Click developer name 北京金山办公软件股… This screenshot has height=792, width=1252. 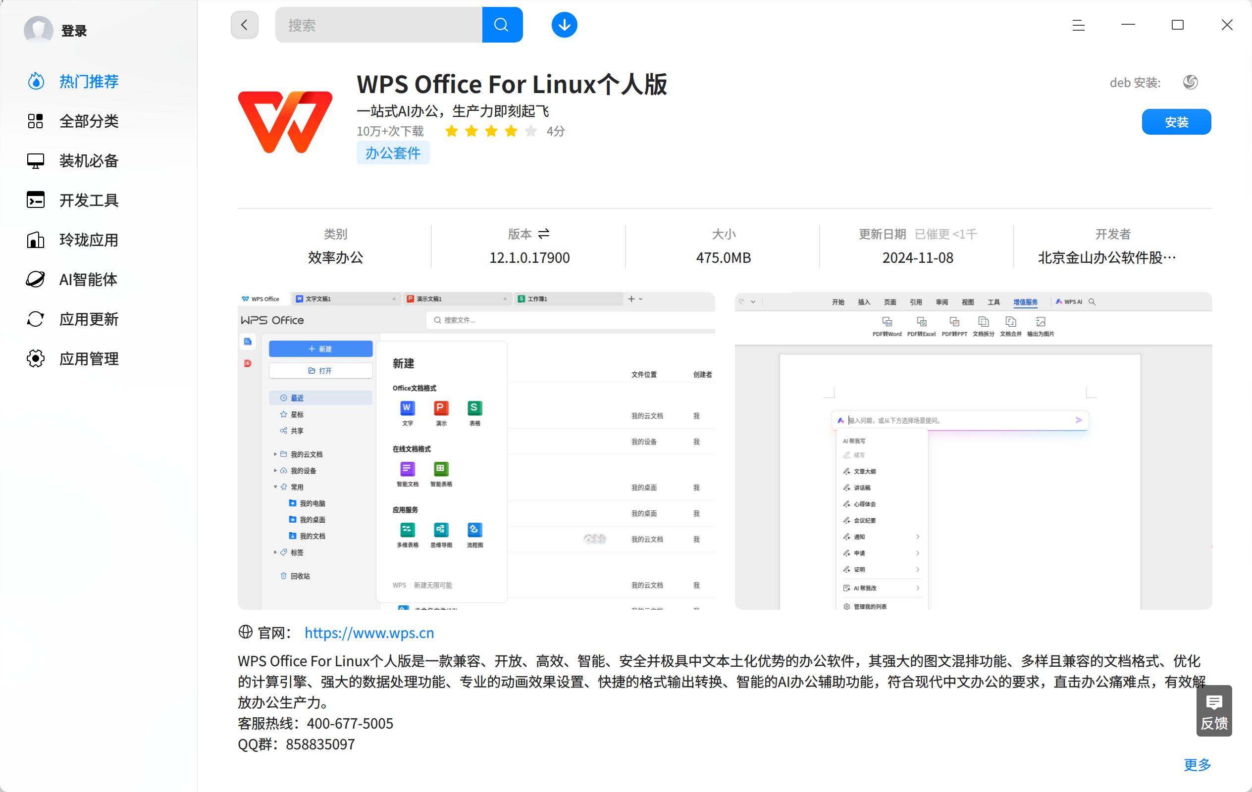[1106, 258]
